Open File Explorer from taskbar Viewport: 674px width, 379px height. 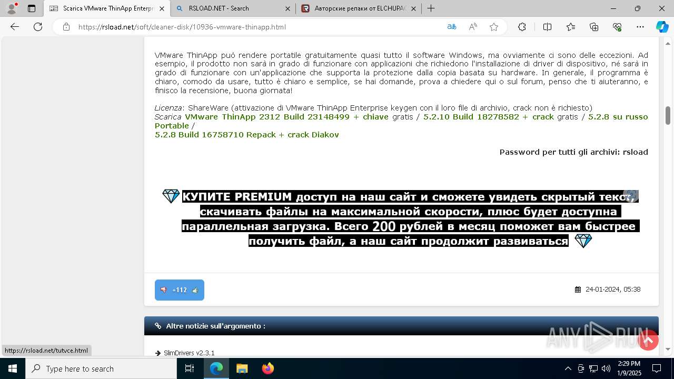click(242, 368)
